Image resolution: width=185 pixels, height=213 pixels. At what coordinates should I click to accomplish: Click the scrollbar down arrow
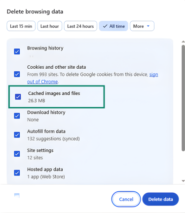tap(183, 181)
